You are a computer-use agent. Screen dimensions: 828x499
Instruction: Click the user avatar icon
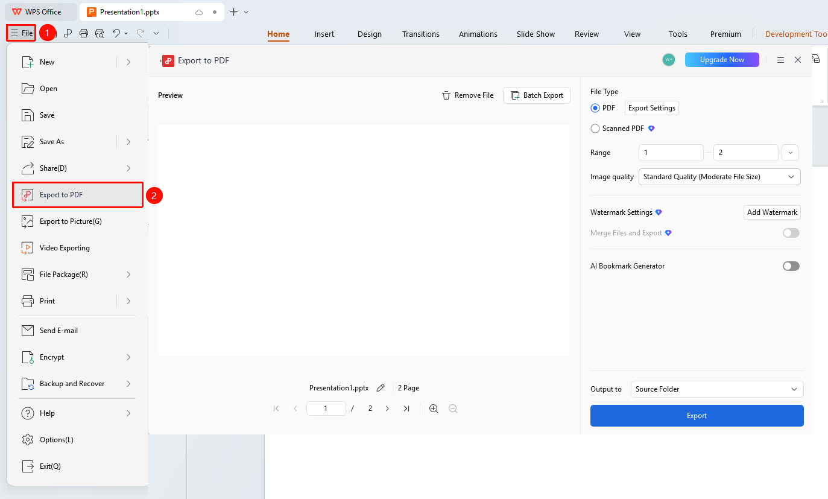(x=669, y=60)
